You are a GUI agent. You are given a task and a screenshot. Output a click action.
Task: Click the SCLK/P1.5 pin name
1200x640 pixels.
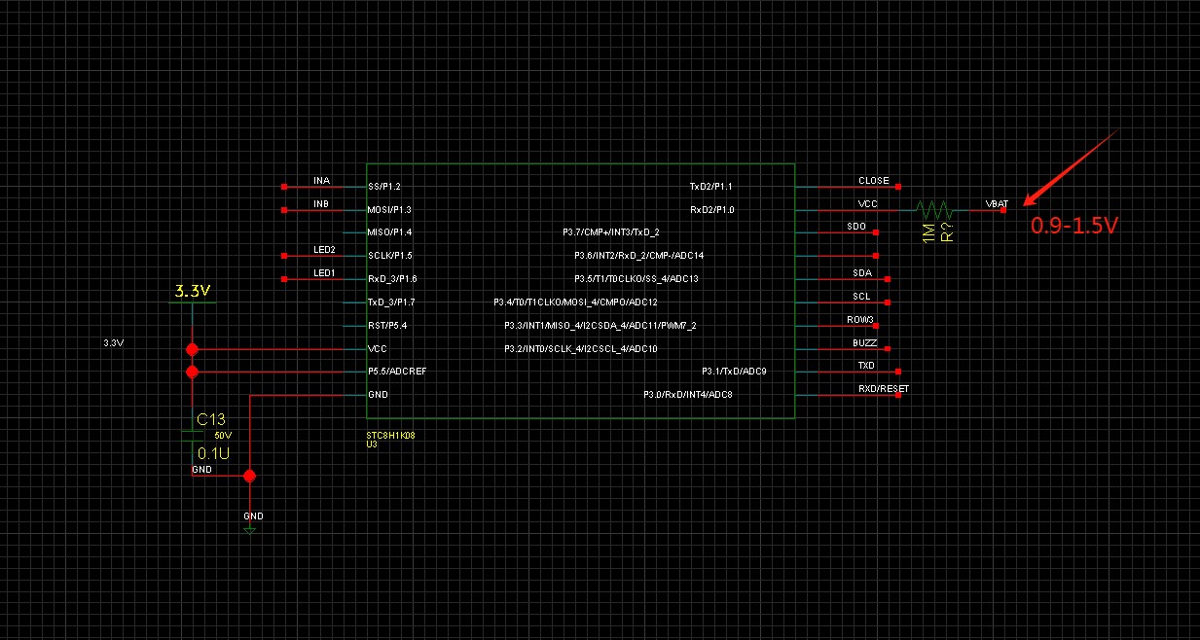(390, 256)
